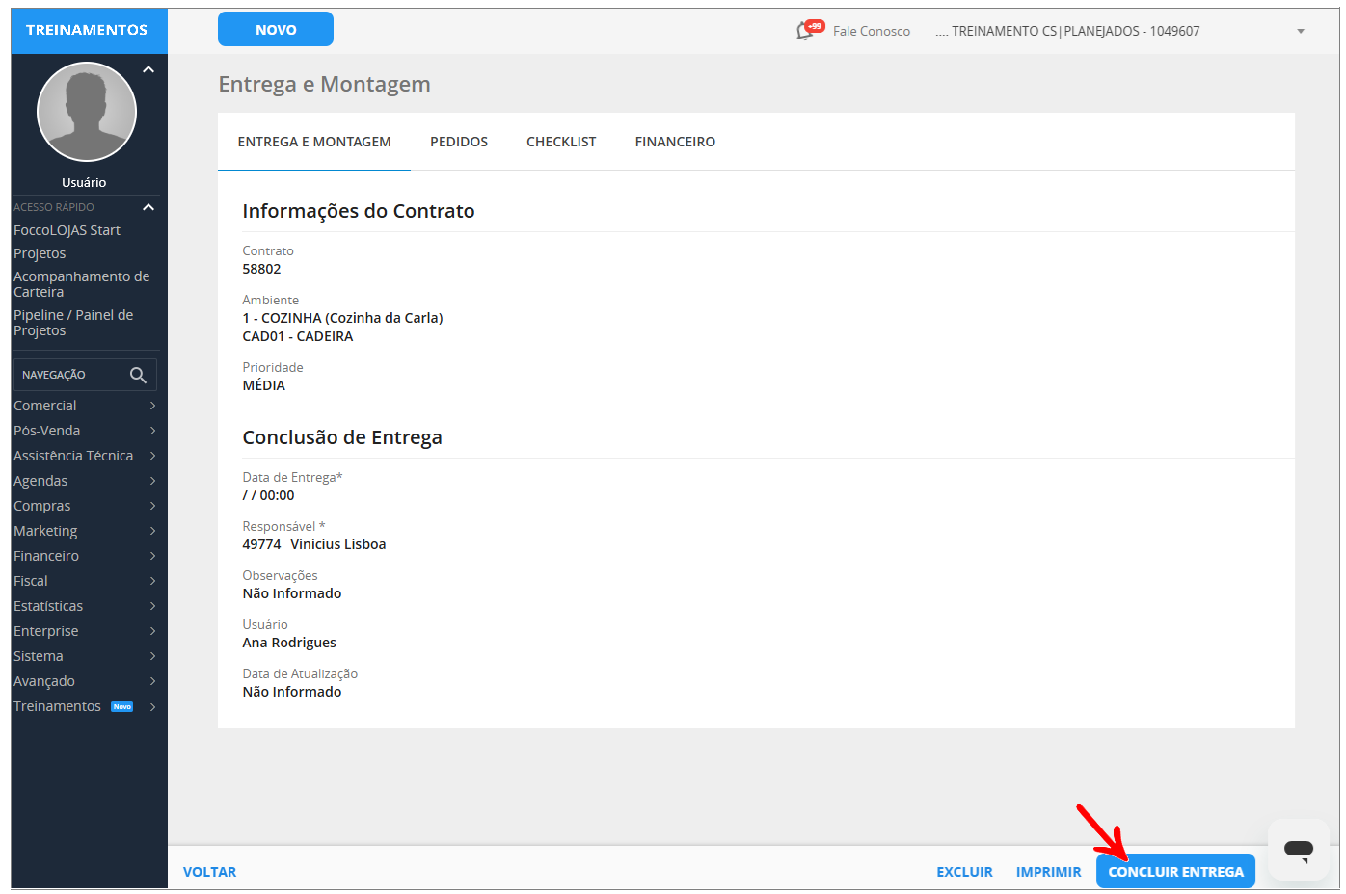
Task: Open Projetos quick access link
Action: click(x=40, y=253)
